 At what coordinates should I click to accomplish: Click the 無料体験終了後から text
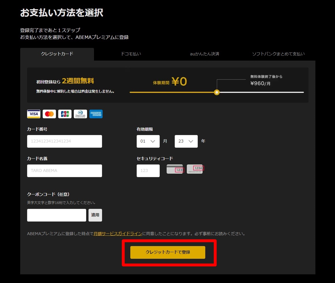266,76
